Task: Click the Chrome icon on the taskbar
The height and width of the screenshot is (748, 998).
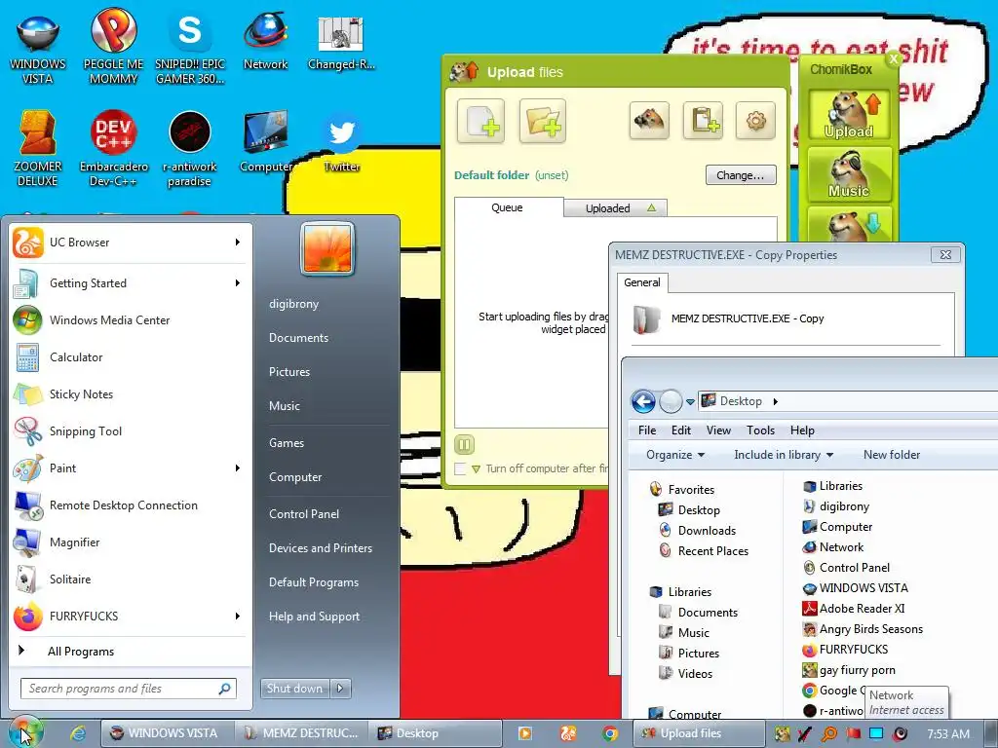Action: click(610, 733)
